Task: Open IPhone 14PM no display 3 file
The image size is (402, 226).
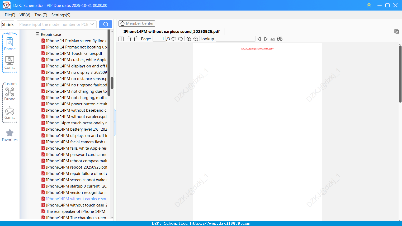Action: [x=74, y=72]
